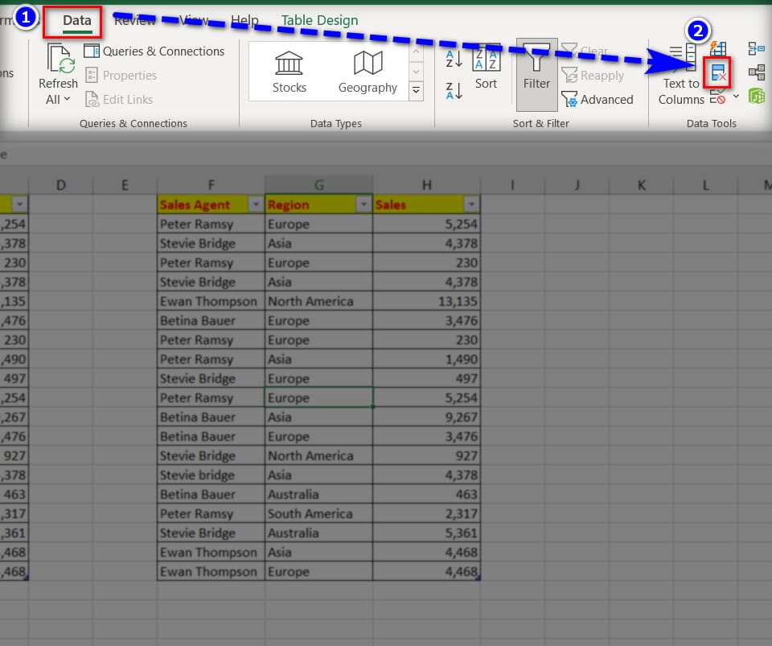Select column H header
This screenshot has width=772, height=646.
[x=426, y=185]
